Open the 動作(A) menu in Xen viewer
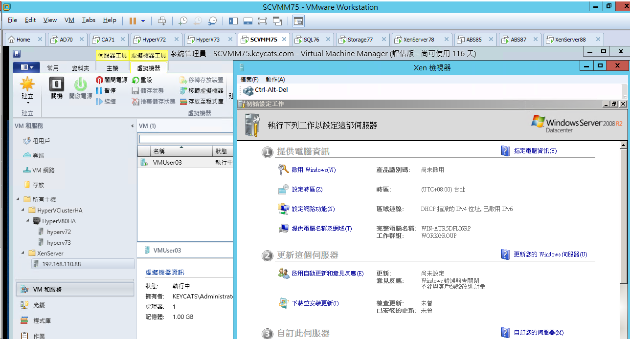This screenshot has width=630, height=339. pyautogui.click(x=275, y=80)
